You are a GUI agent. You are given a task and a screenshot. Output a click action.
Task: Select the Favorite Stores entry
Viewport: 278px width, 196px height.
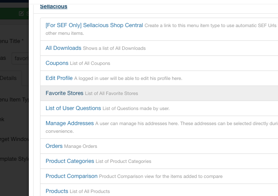tap(65, 93)
